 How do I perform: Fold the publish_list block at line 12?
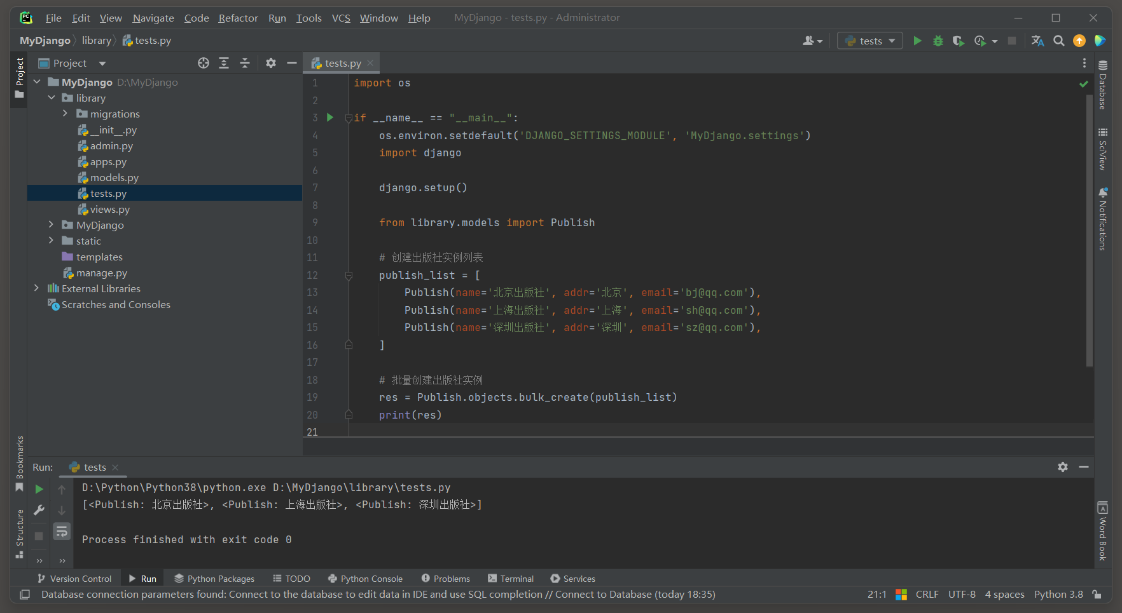(349, 275)
